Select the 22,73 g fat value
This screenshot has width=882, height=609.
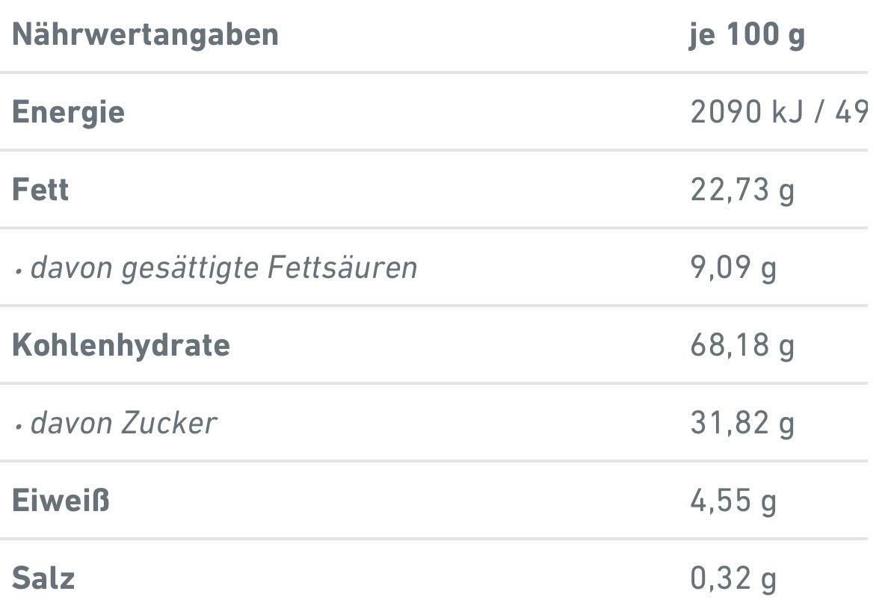pos(742,190)
